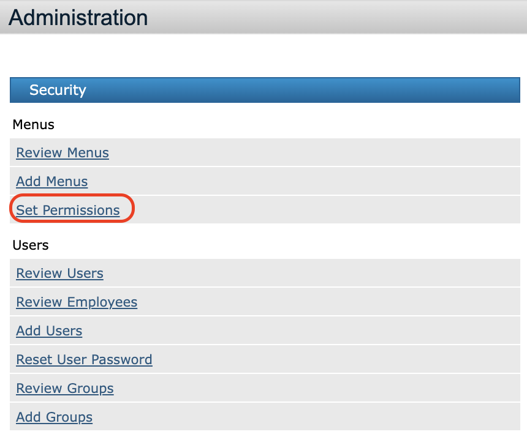Viewport: 527px width, 437px height.
Task: Click the Administration page title
Action: pos(78,17)
